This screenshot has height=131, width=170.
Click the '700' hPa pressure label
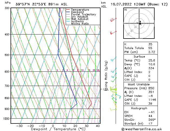pyautogui.click(x=8, y=86)
